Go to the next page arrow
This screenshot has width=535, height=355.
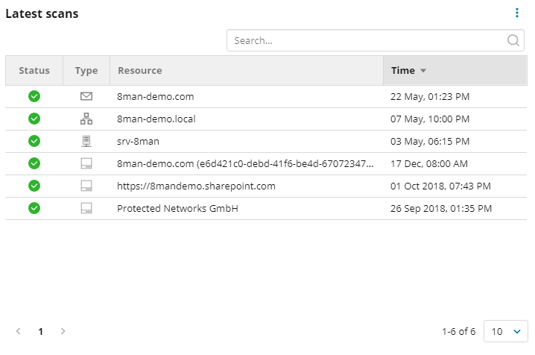[63, 331]
